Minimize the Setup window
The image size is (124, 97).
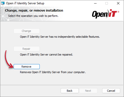pyautogui.click(x=95, y=3)
